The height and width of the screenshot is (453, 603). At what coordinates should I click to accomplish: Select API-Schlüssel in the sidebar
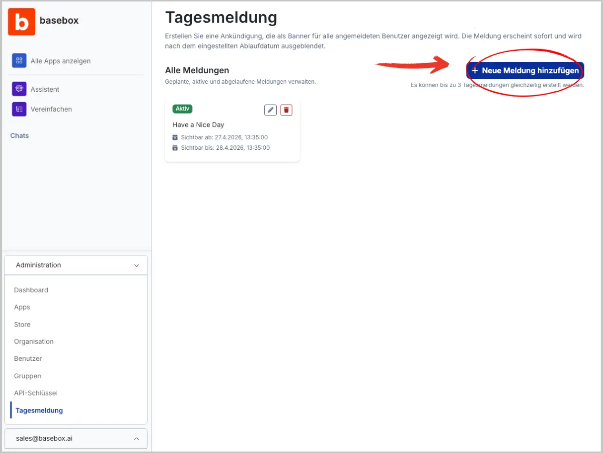(x=36, y=393)
